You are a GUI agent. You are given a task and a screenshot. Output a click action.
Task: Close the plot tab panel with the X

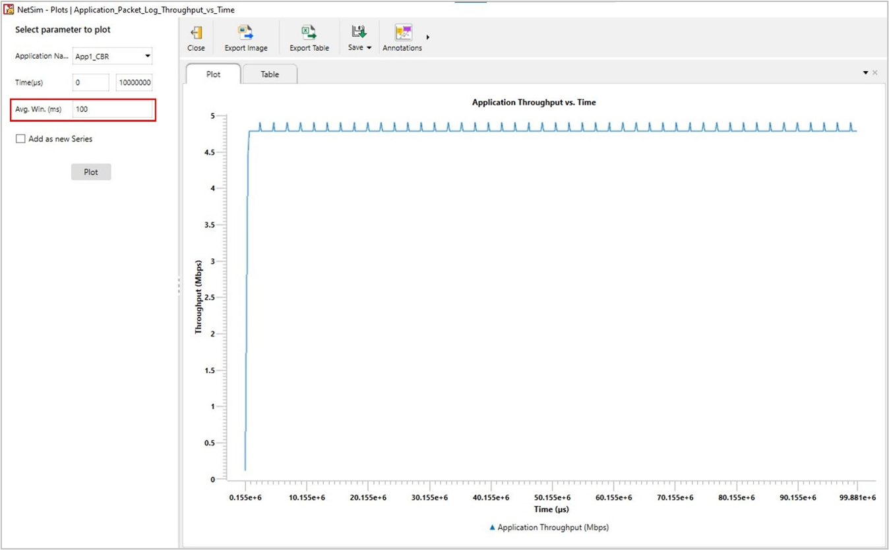click(x=875, y=72)
